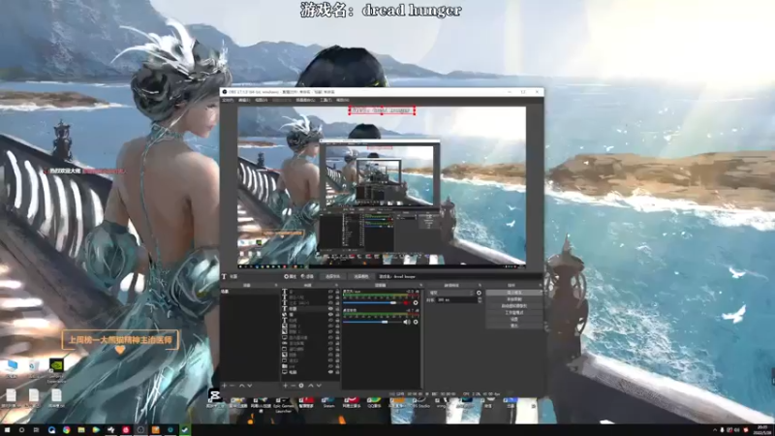Open the 场景集合 (Scene Collection) menu
The width and height of the screenshot is (775, 436).
[305, 100]
